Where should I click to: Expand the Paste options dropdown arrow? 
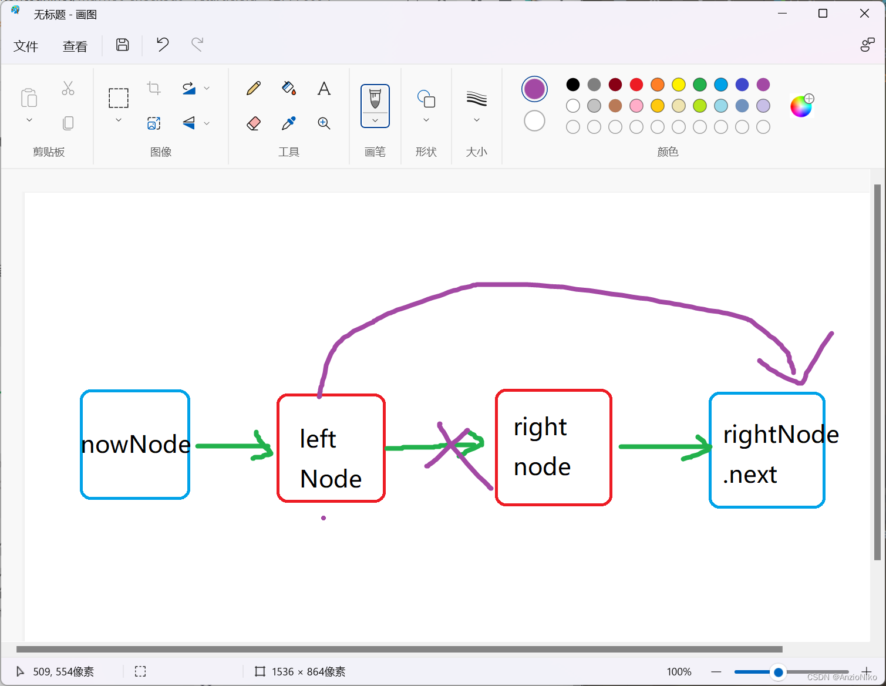29,120
